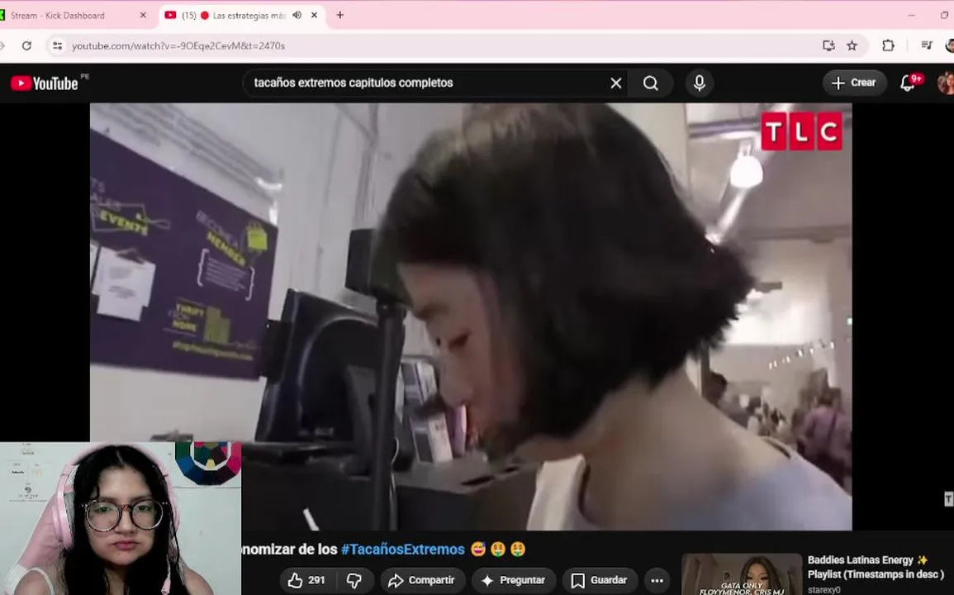Reload the page with refresh icon
This screenshot has height=595, width=954.
pyautogui.click(x=26, y=45)
